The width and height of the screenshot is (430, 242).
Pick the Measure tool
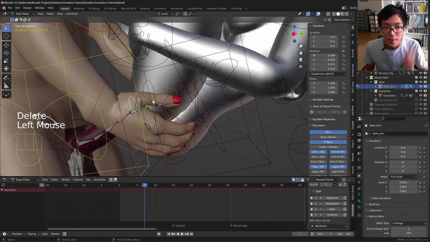pos(6,86)
